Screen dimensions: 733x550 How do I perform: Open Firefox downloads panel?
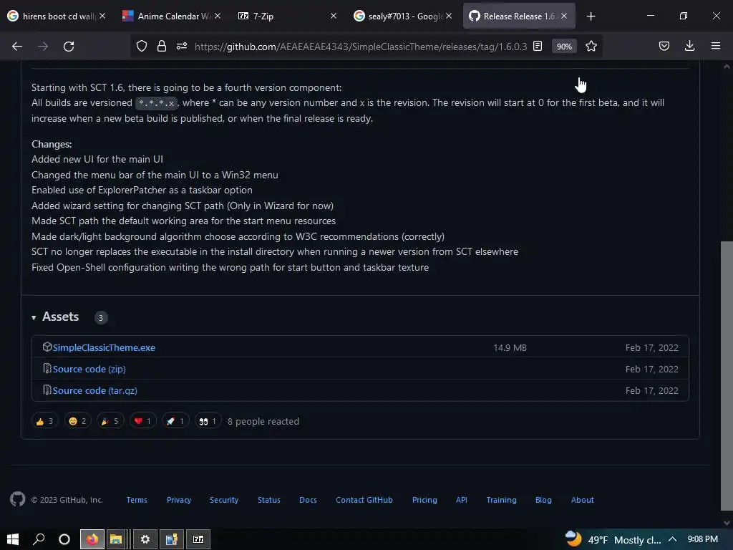[x=689, y=46]
